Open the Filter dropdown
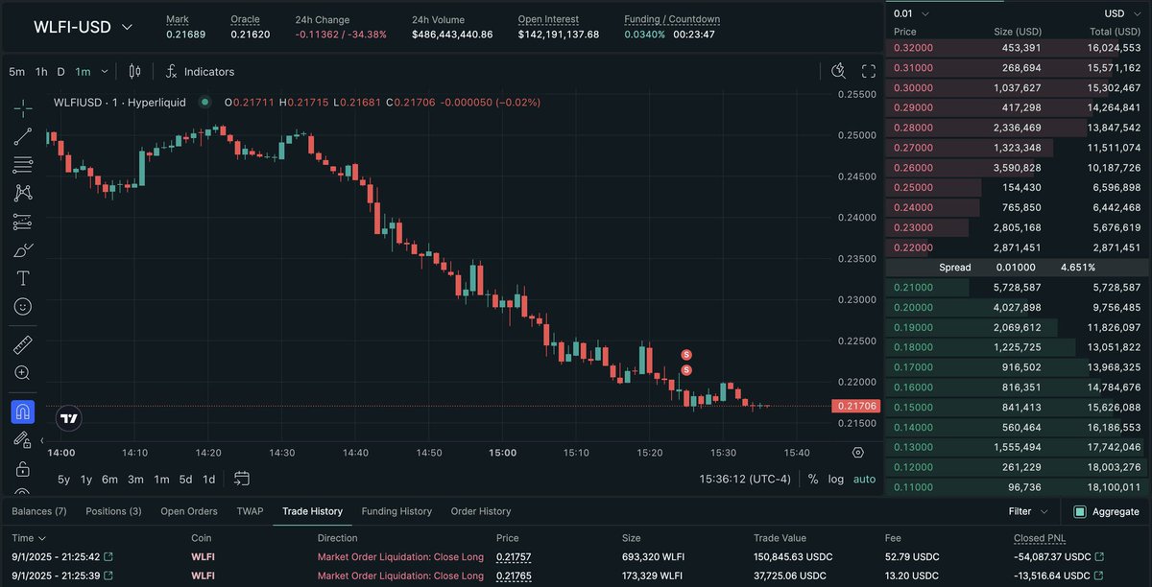1152x587 pixels. (x=1028, y=511)
